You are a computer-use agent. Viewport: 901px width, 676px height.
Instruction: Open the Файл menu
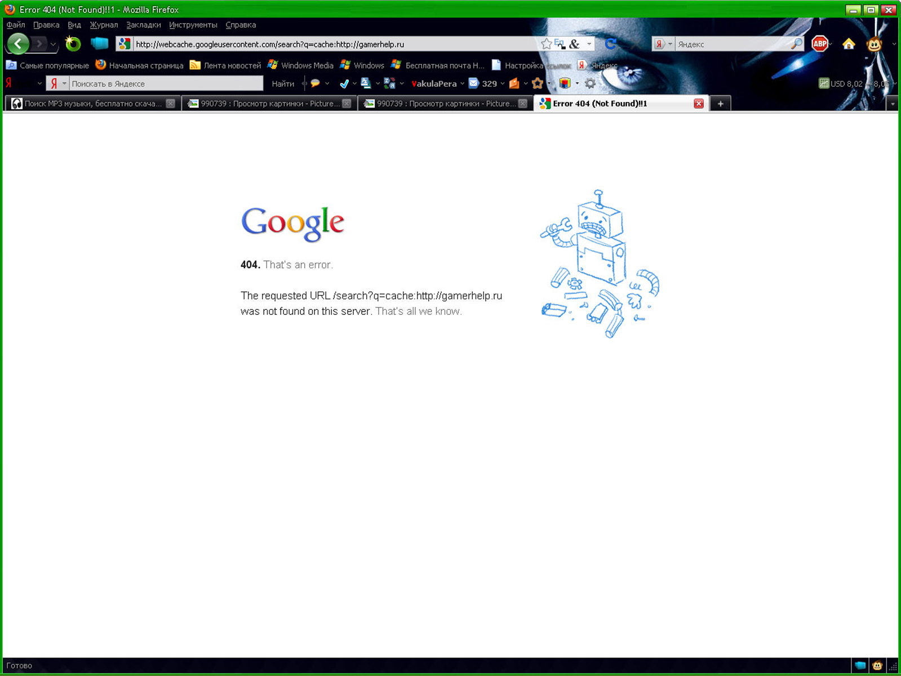click(x=16, y=25)
